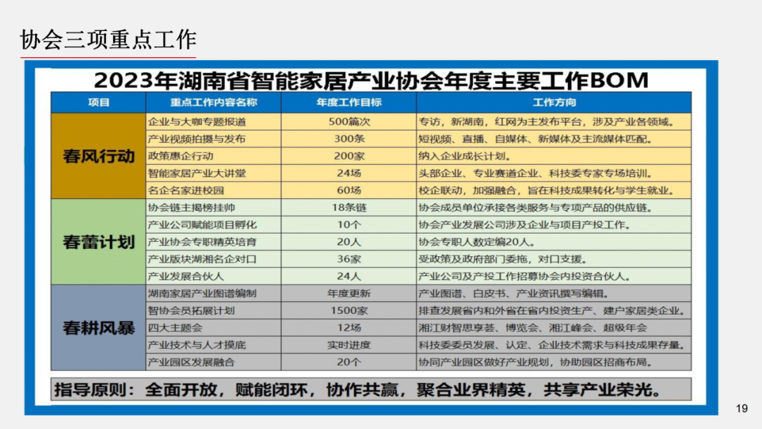Click the 产业技术与人才摸底 cell
Screen dimensions: 762x429
point(213,345)
